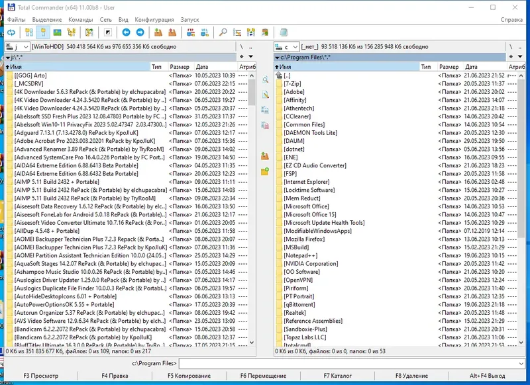
Task: Open file search with the magnifier icon
Action: pos(223,32)
